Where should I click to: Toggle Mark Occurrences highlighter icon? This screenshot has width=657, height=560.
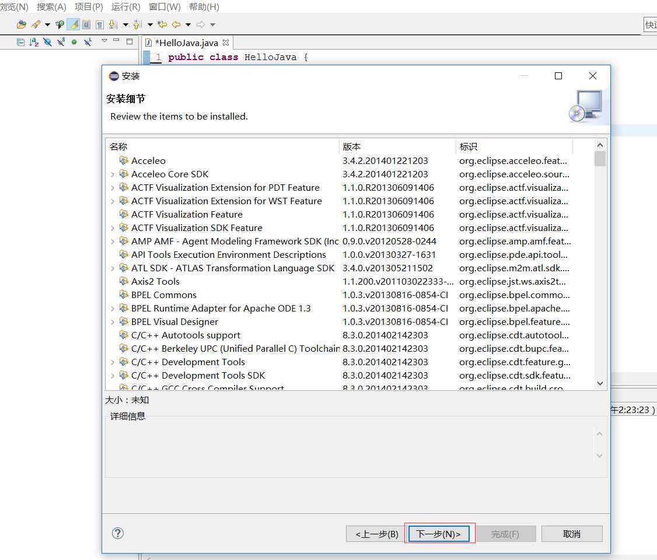click(x=74, y=24)
